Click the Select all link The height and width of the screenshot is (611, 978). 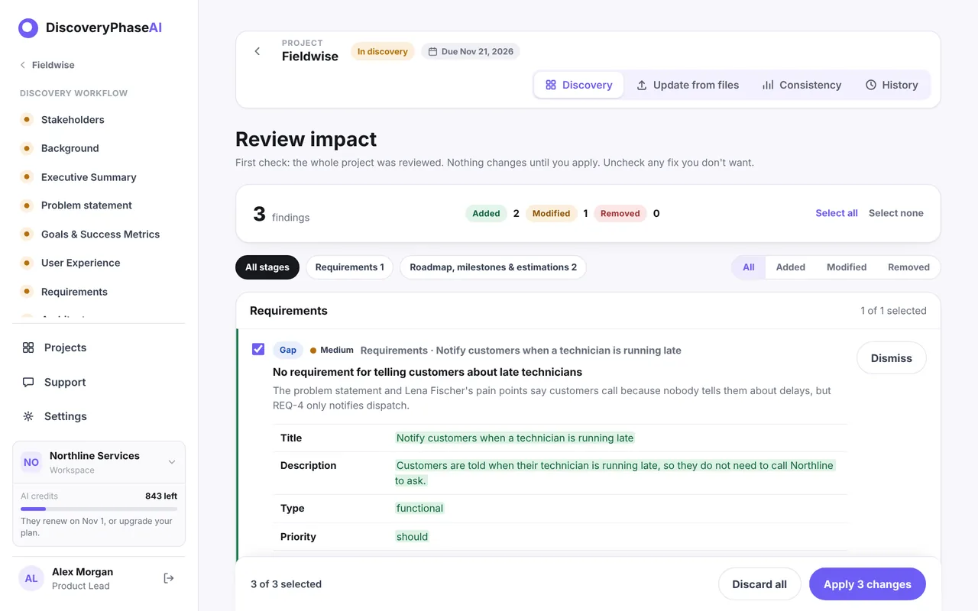(x=837, y=213)
